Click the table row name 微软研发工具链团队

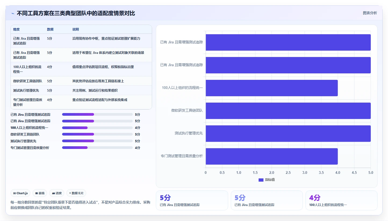tap(28, 81)
